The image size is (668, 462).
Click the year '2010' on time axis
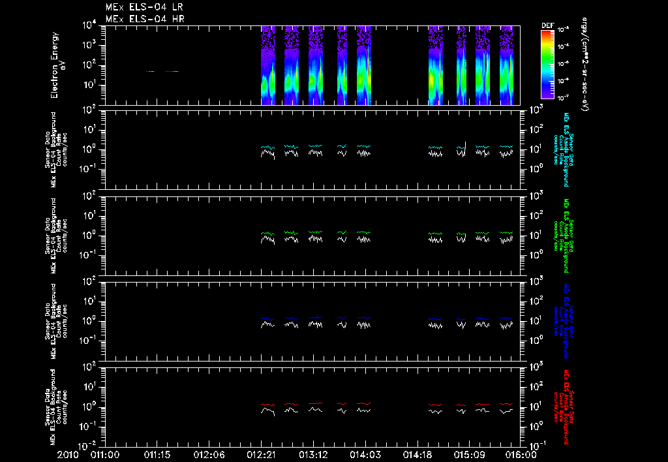point(68,455)
